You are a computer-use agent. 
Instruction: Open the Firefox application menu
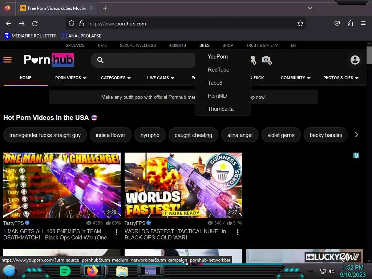[363, 23]
